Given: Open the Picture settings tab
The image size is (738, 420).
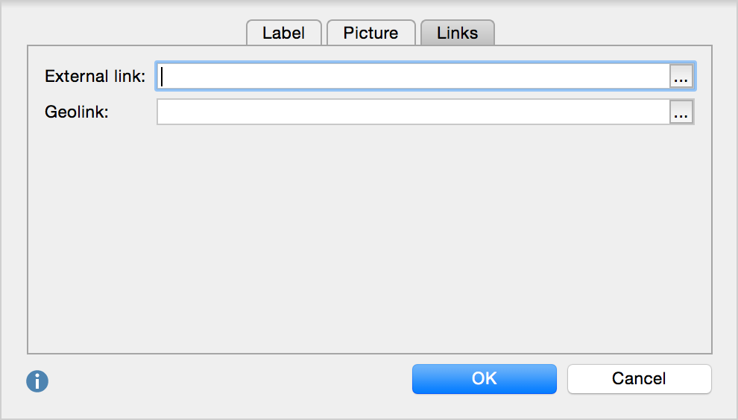Looking at the screenshot, I should click(370, 33).
